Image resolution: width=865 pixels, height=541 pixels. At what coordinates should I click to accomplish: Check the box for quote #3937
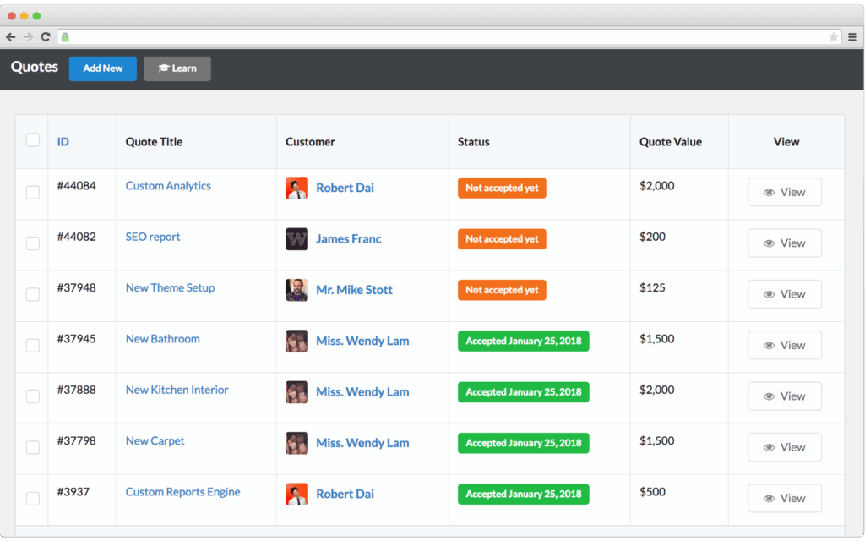(33, 499)
